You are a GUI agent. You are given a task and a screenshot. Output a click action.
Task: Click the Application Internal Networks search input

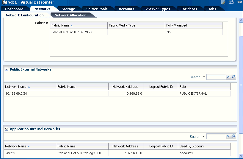point(216,136)
